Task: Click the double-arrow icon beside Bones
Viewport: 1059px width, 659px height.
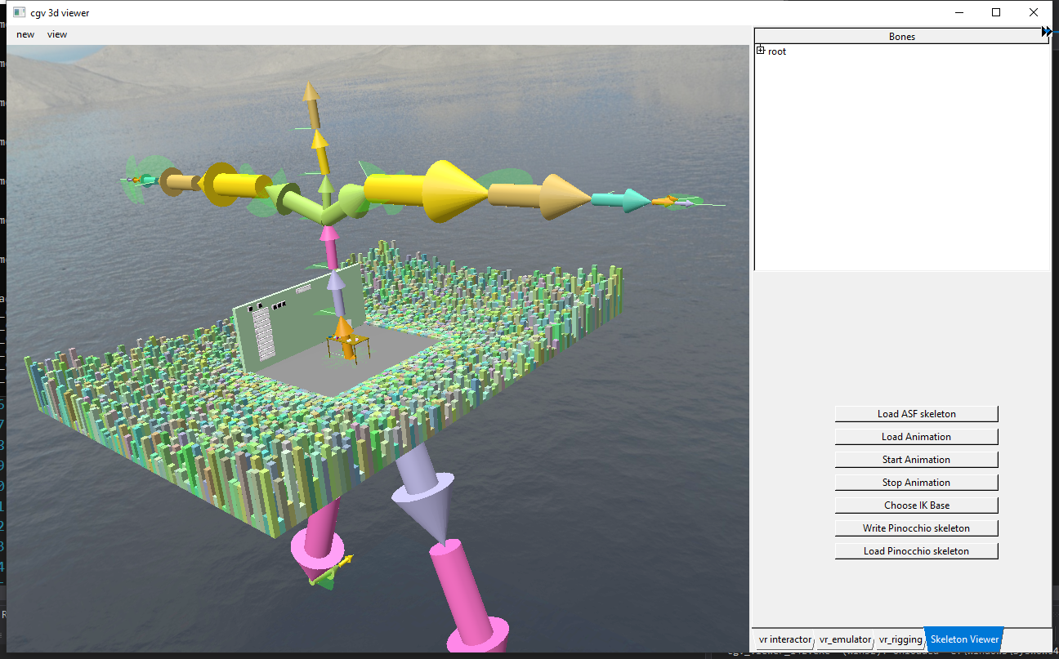Action: pyautogui.click(x=1047, y=32)
